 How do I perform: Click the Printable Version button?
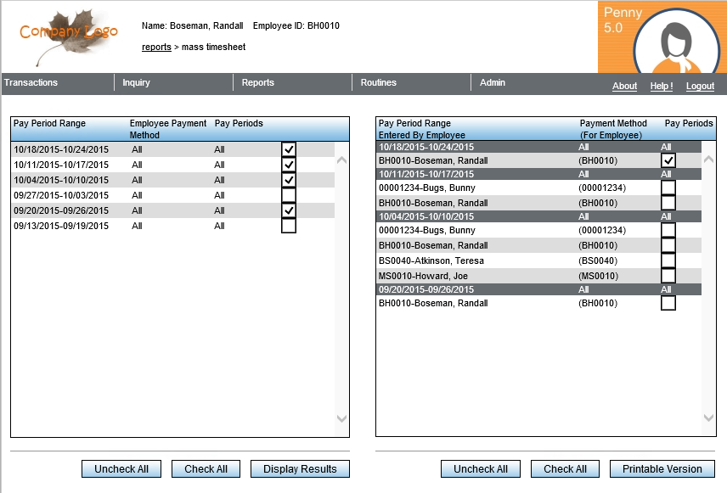pos(662,469)
